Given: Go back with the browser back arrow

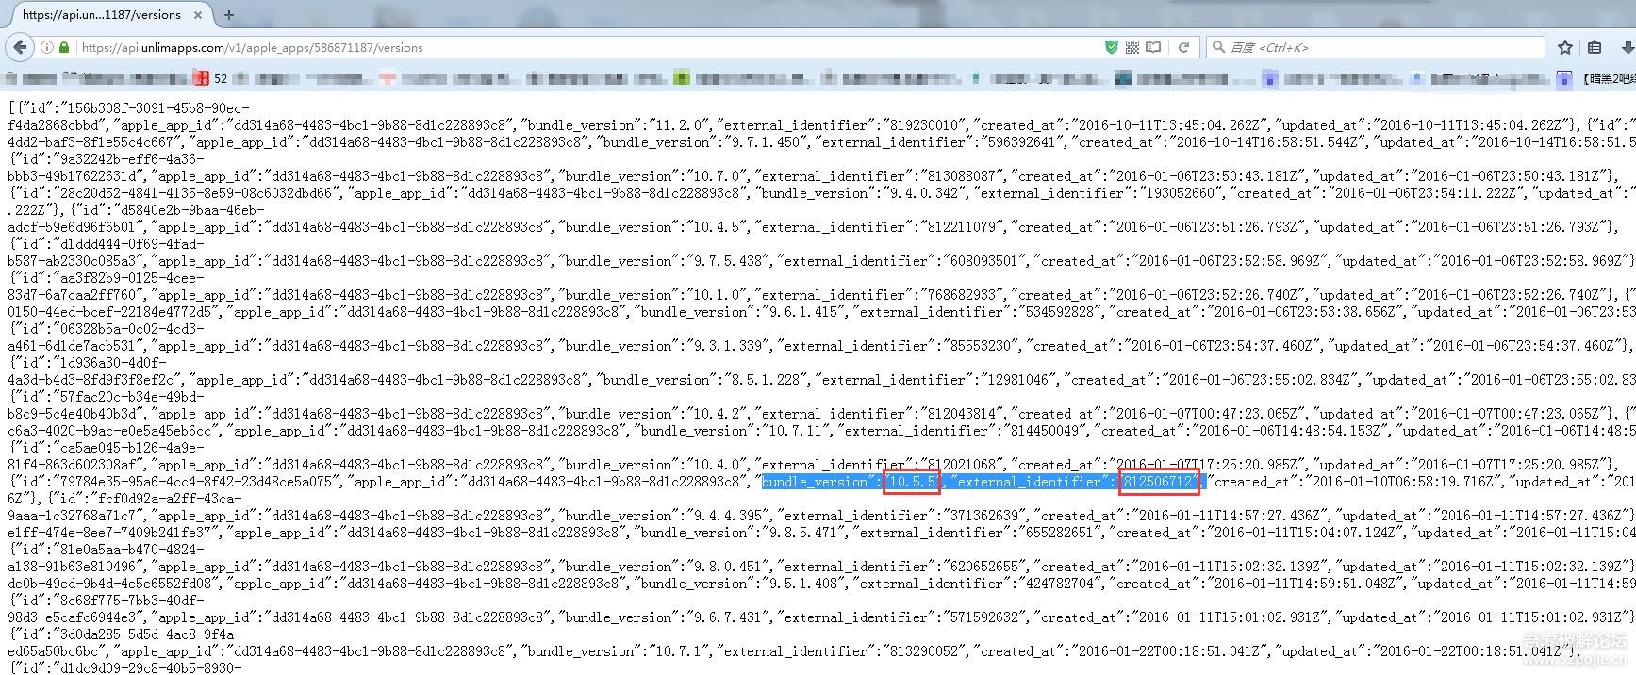Looking at the screenshot, I should tap(20, 47).
